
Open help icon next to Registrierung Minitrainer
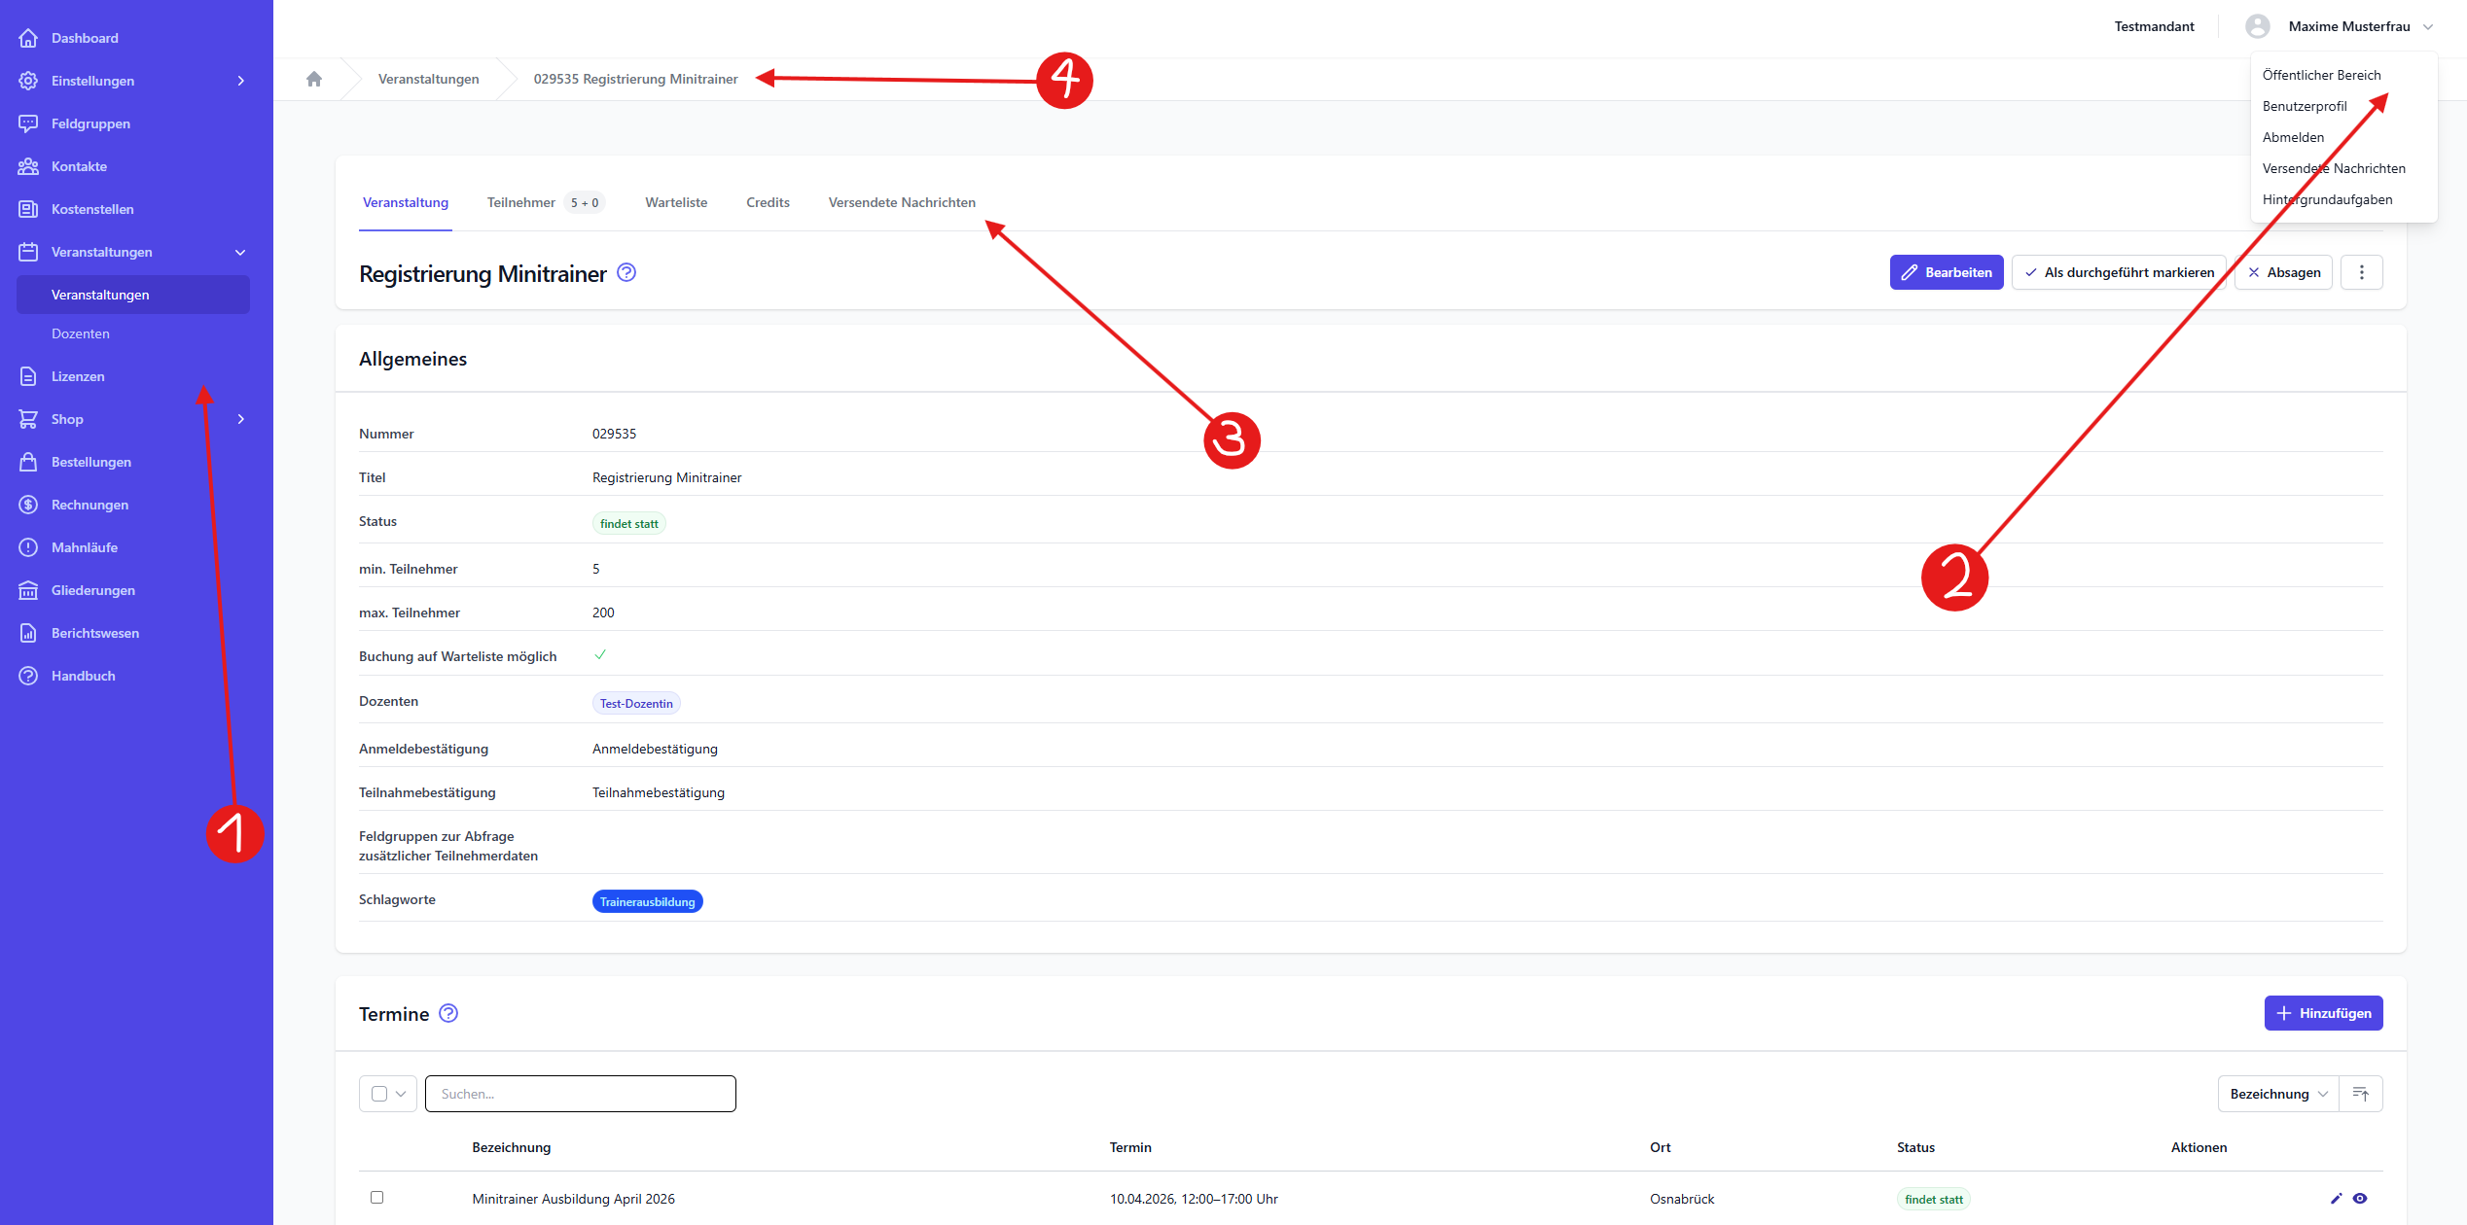click(626, 273)
